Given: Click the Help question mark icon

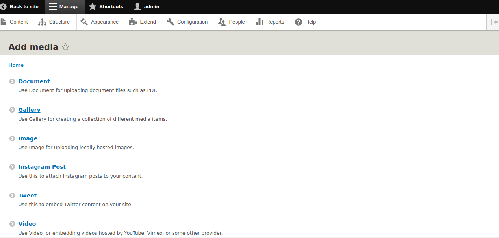Looking at the screenshot, I should point(299,22).
